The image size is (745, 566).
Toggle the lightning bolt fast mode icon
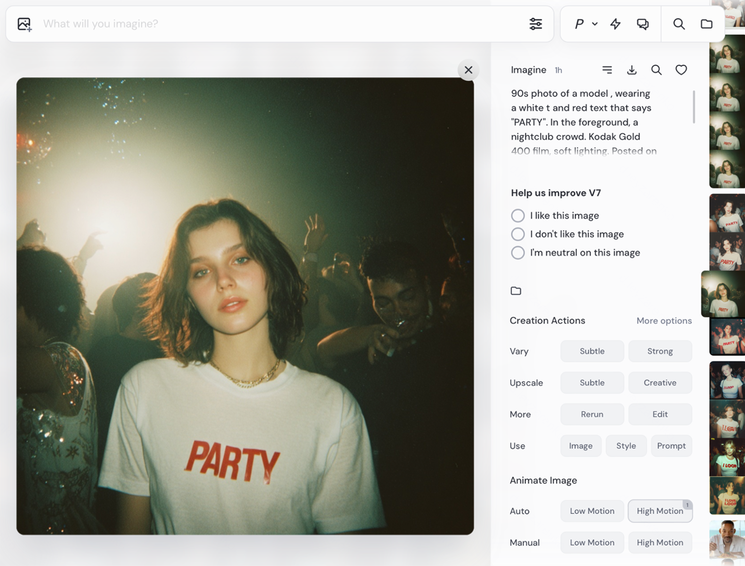click(x=616, y=24)
